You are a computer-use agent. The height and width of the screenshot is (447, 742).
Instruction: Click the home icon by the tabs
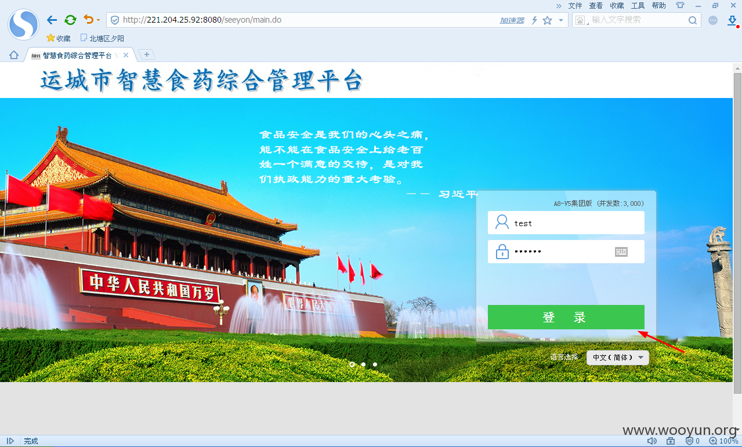tap(14, 55)
